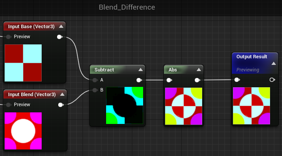Collapse the Input Base node arrow
282x156 pixels.
click(61, 26)
